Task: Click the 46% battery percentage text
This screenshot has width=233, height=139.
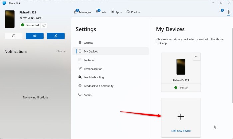Action: coord(38,18)
